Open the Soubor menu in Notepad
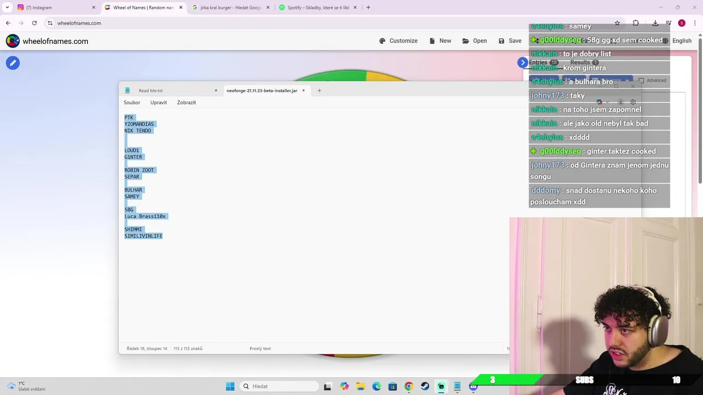The image size is (703, 395). (132, 103)
